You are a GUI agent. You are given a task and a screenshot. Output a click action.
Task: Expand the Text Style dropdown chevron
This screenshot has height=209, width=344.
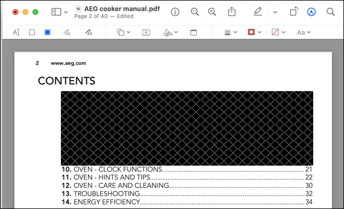pos(309,32)
